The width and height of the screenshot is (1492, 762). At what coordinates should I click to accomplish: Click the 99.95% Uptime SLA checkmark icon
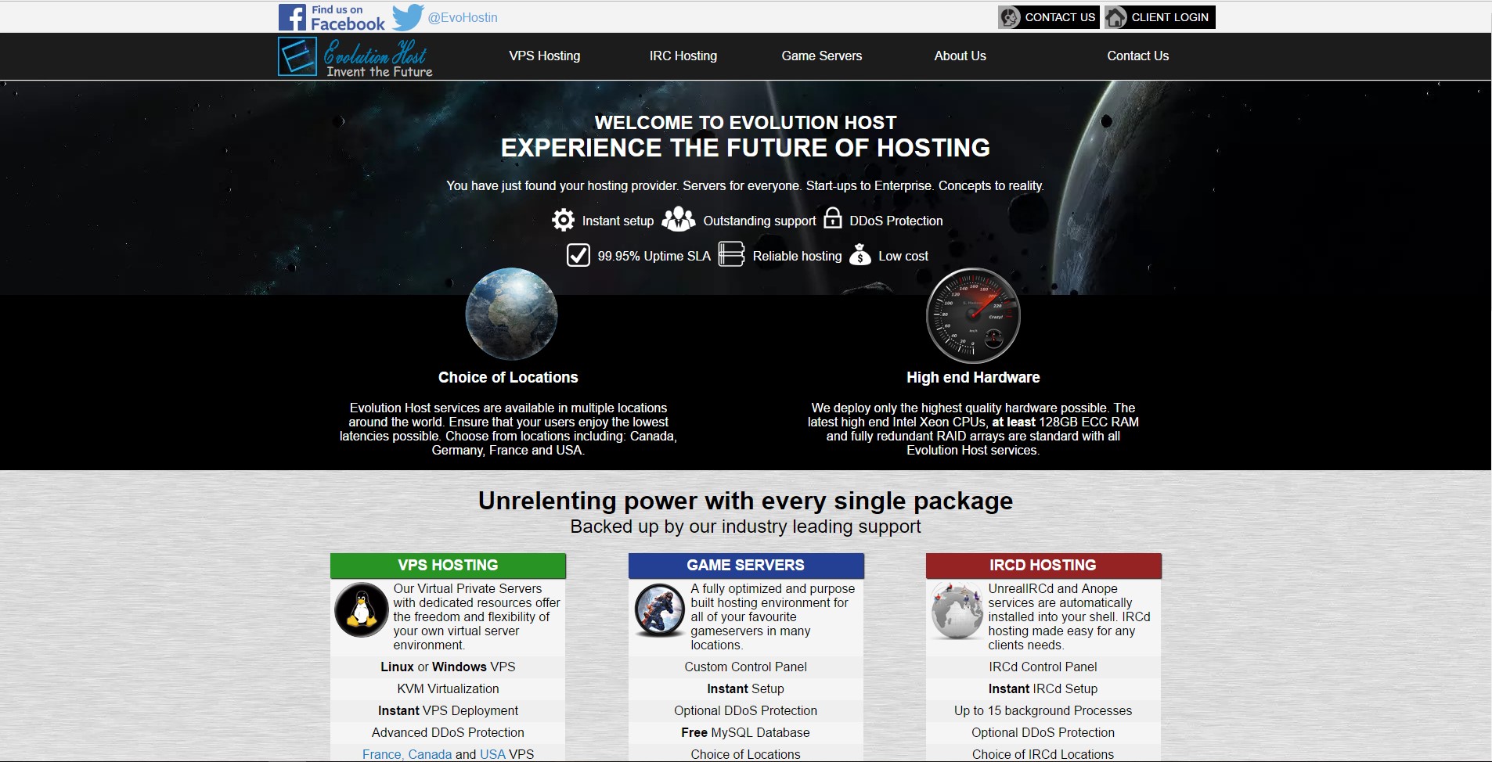[578, 255]
